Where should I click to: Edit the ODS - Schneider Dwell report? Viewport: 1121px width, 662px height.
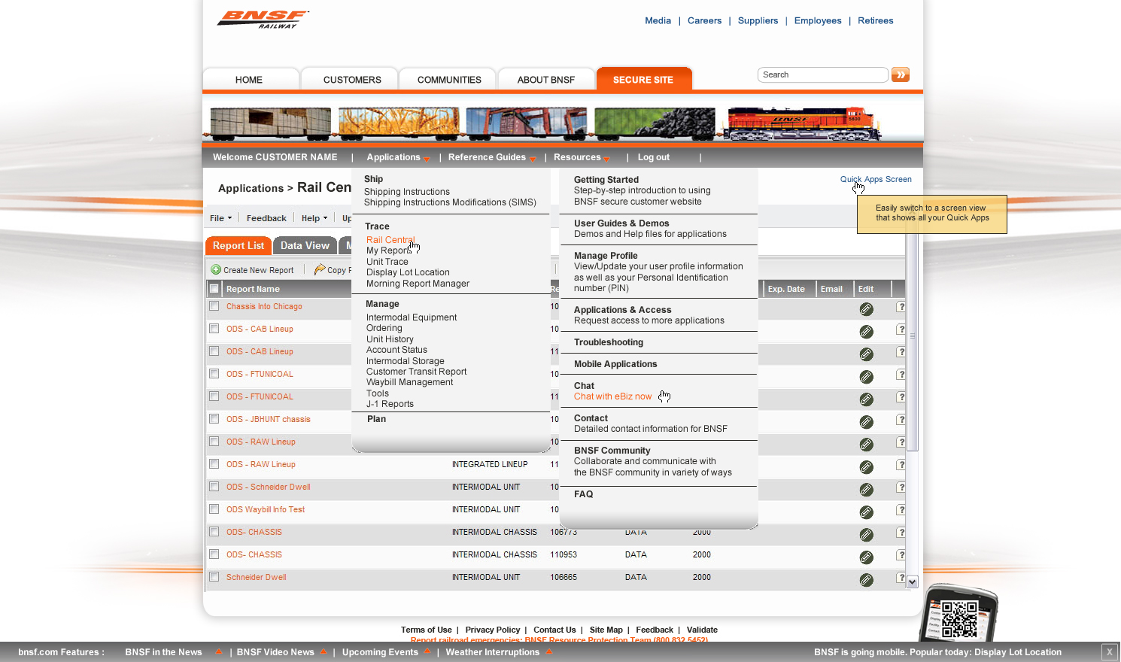click(867, 490)
